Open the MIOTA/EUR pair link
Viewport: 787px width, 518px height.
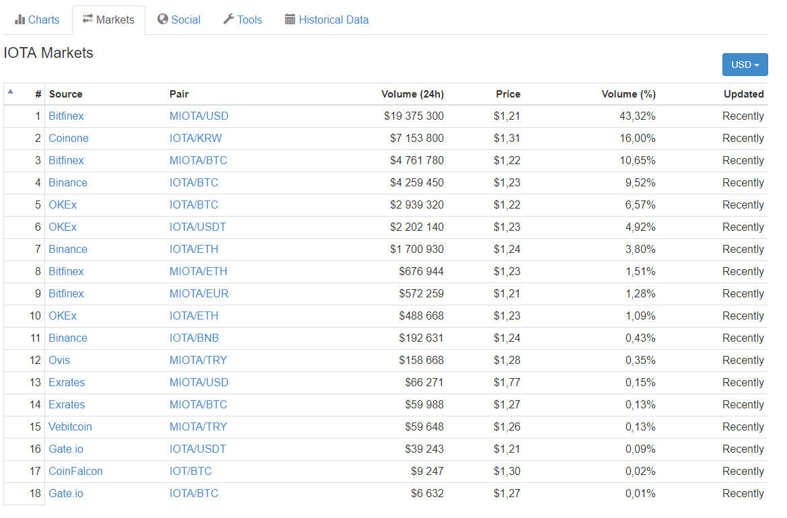click(x=198, y=293)
